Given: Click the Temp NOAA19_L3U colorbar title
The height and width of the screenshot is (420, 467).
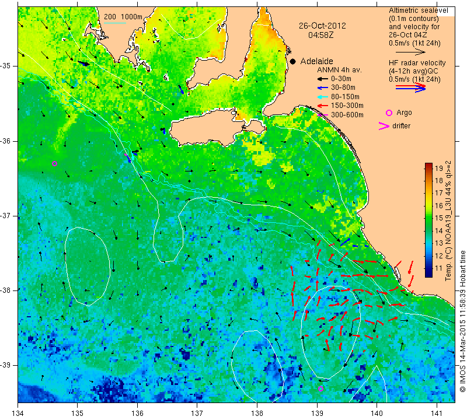Looking at the screenshot, I should [x=448, y=221].
